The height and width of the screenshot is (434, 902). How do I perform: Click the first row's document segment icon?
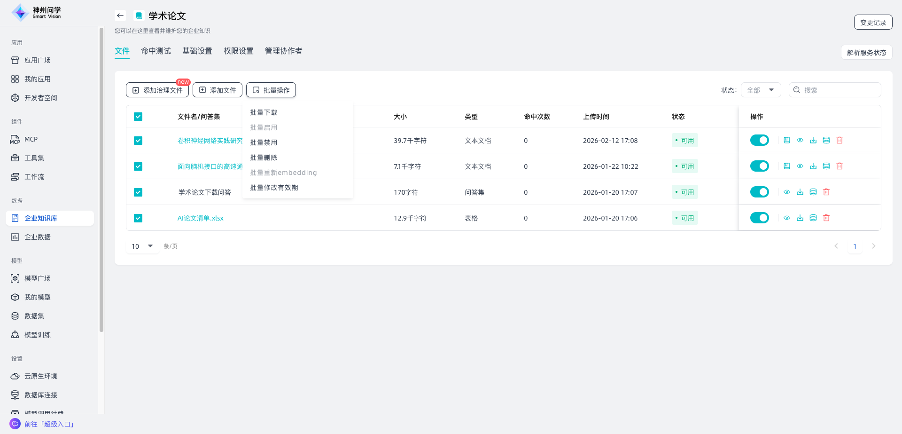tap(787, 140)
